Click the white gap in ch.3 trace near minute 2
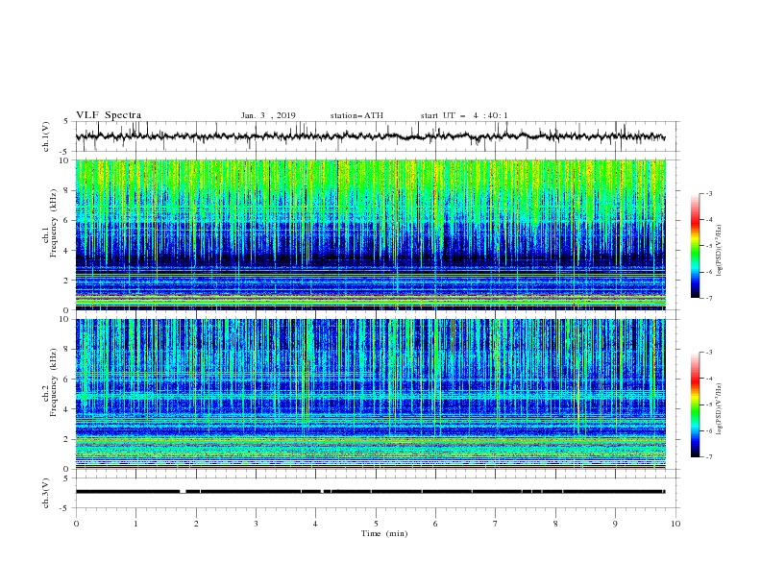This screenshot has width=761, height=588. [x=183, y=492]
